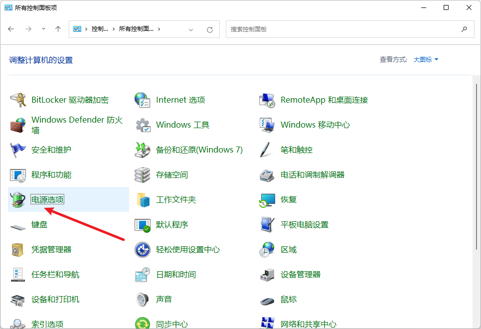Screen dimensions: 481x329
Task: Open the RemoteApp and Desktop Connections icon
Action: (x=267, y=100)
